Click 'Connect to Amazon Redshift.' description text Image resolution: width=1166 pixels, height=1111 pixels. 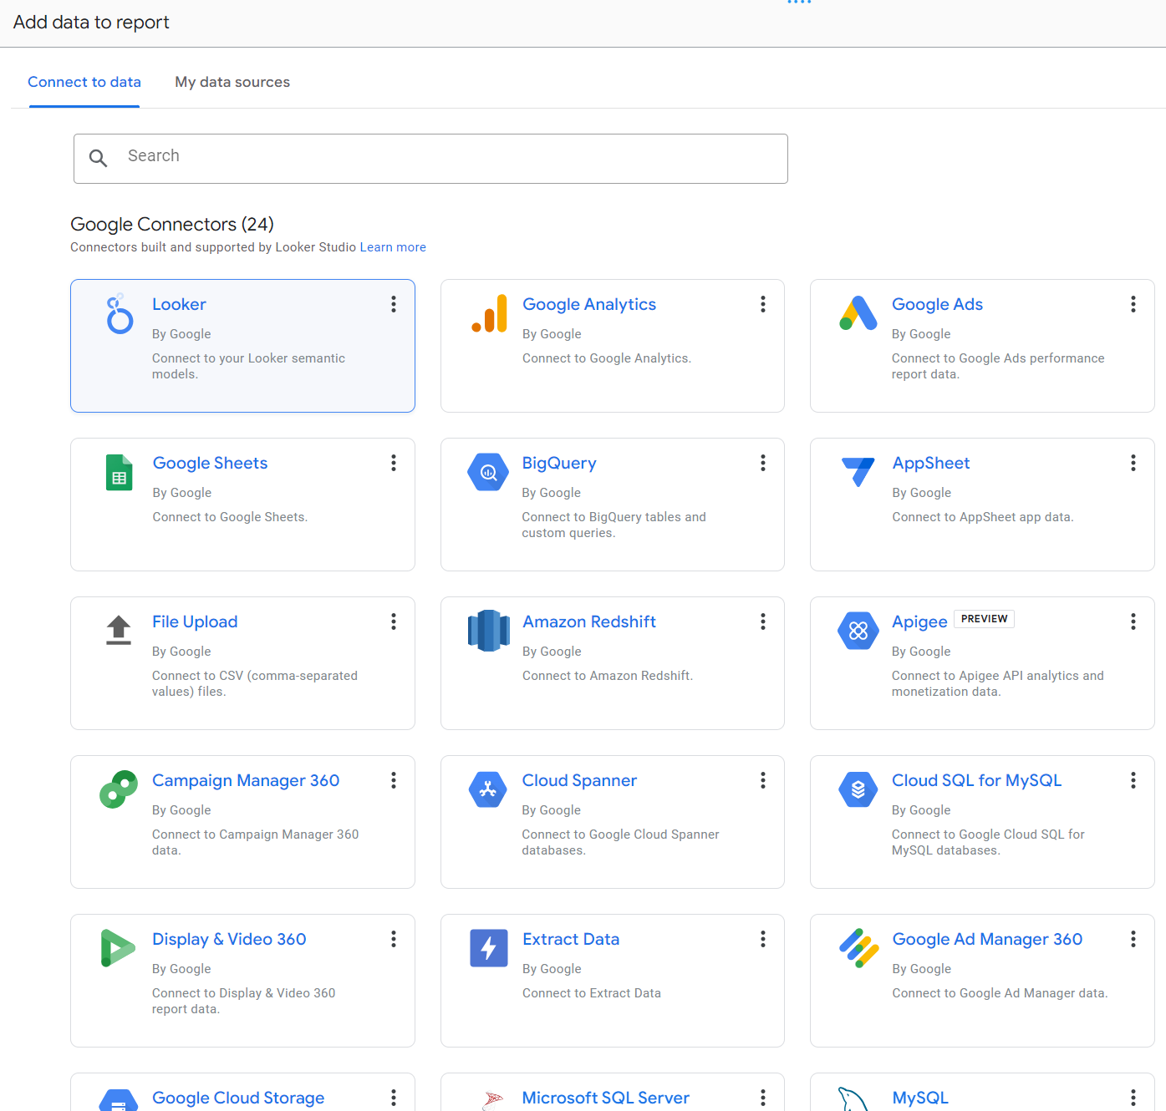click(x=608, y=676)
